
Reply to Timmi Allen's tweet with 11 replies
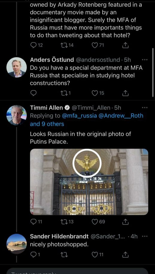click(36, 222)
